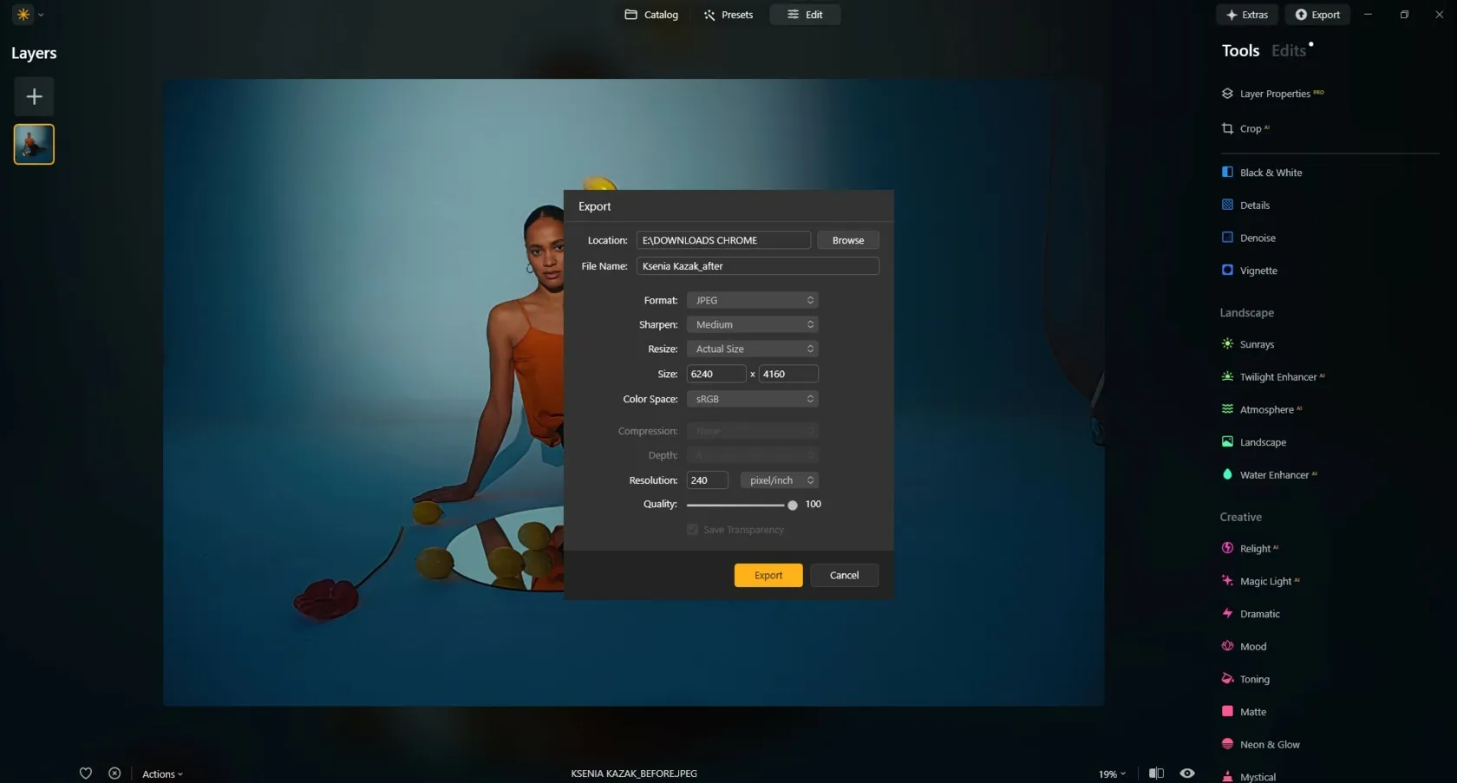Click the Quality slider handle
The image size is (1457, 783).
click(792, 505)
